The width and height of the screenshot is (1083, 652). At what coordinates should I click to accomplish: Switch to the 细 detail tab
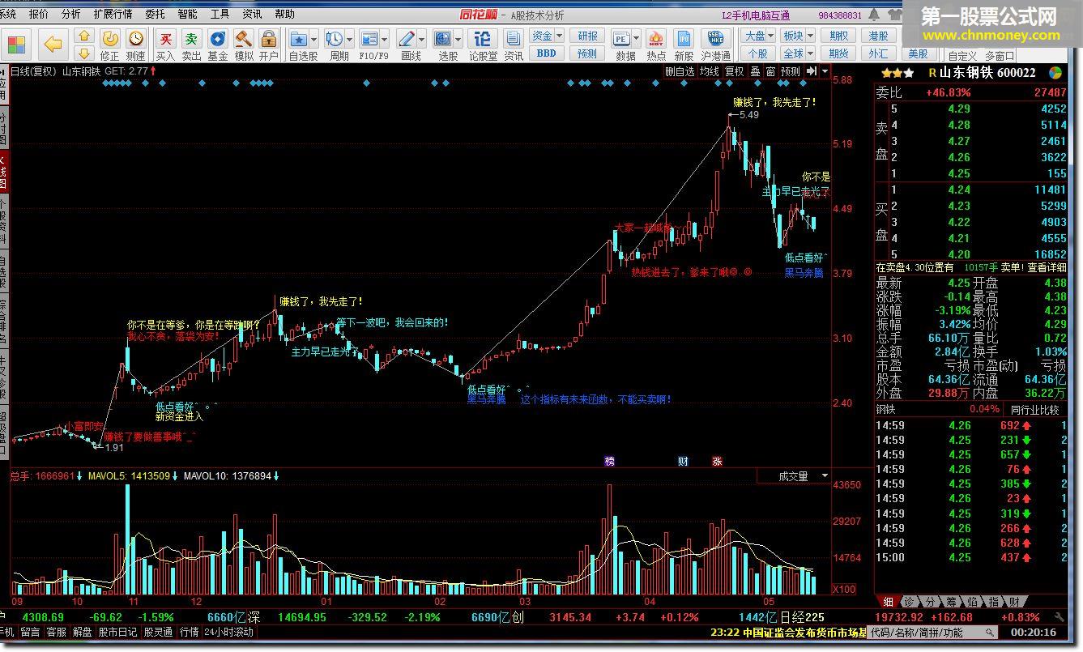pyautogui.click(x=888, y=602)
